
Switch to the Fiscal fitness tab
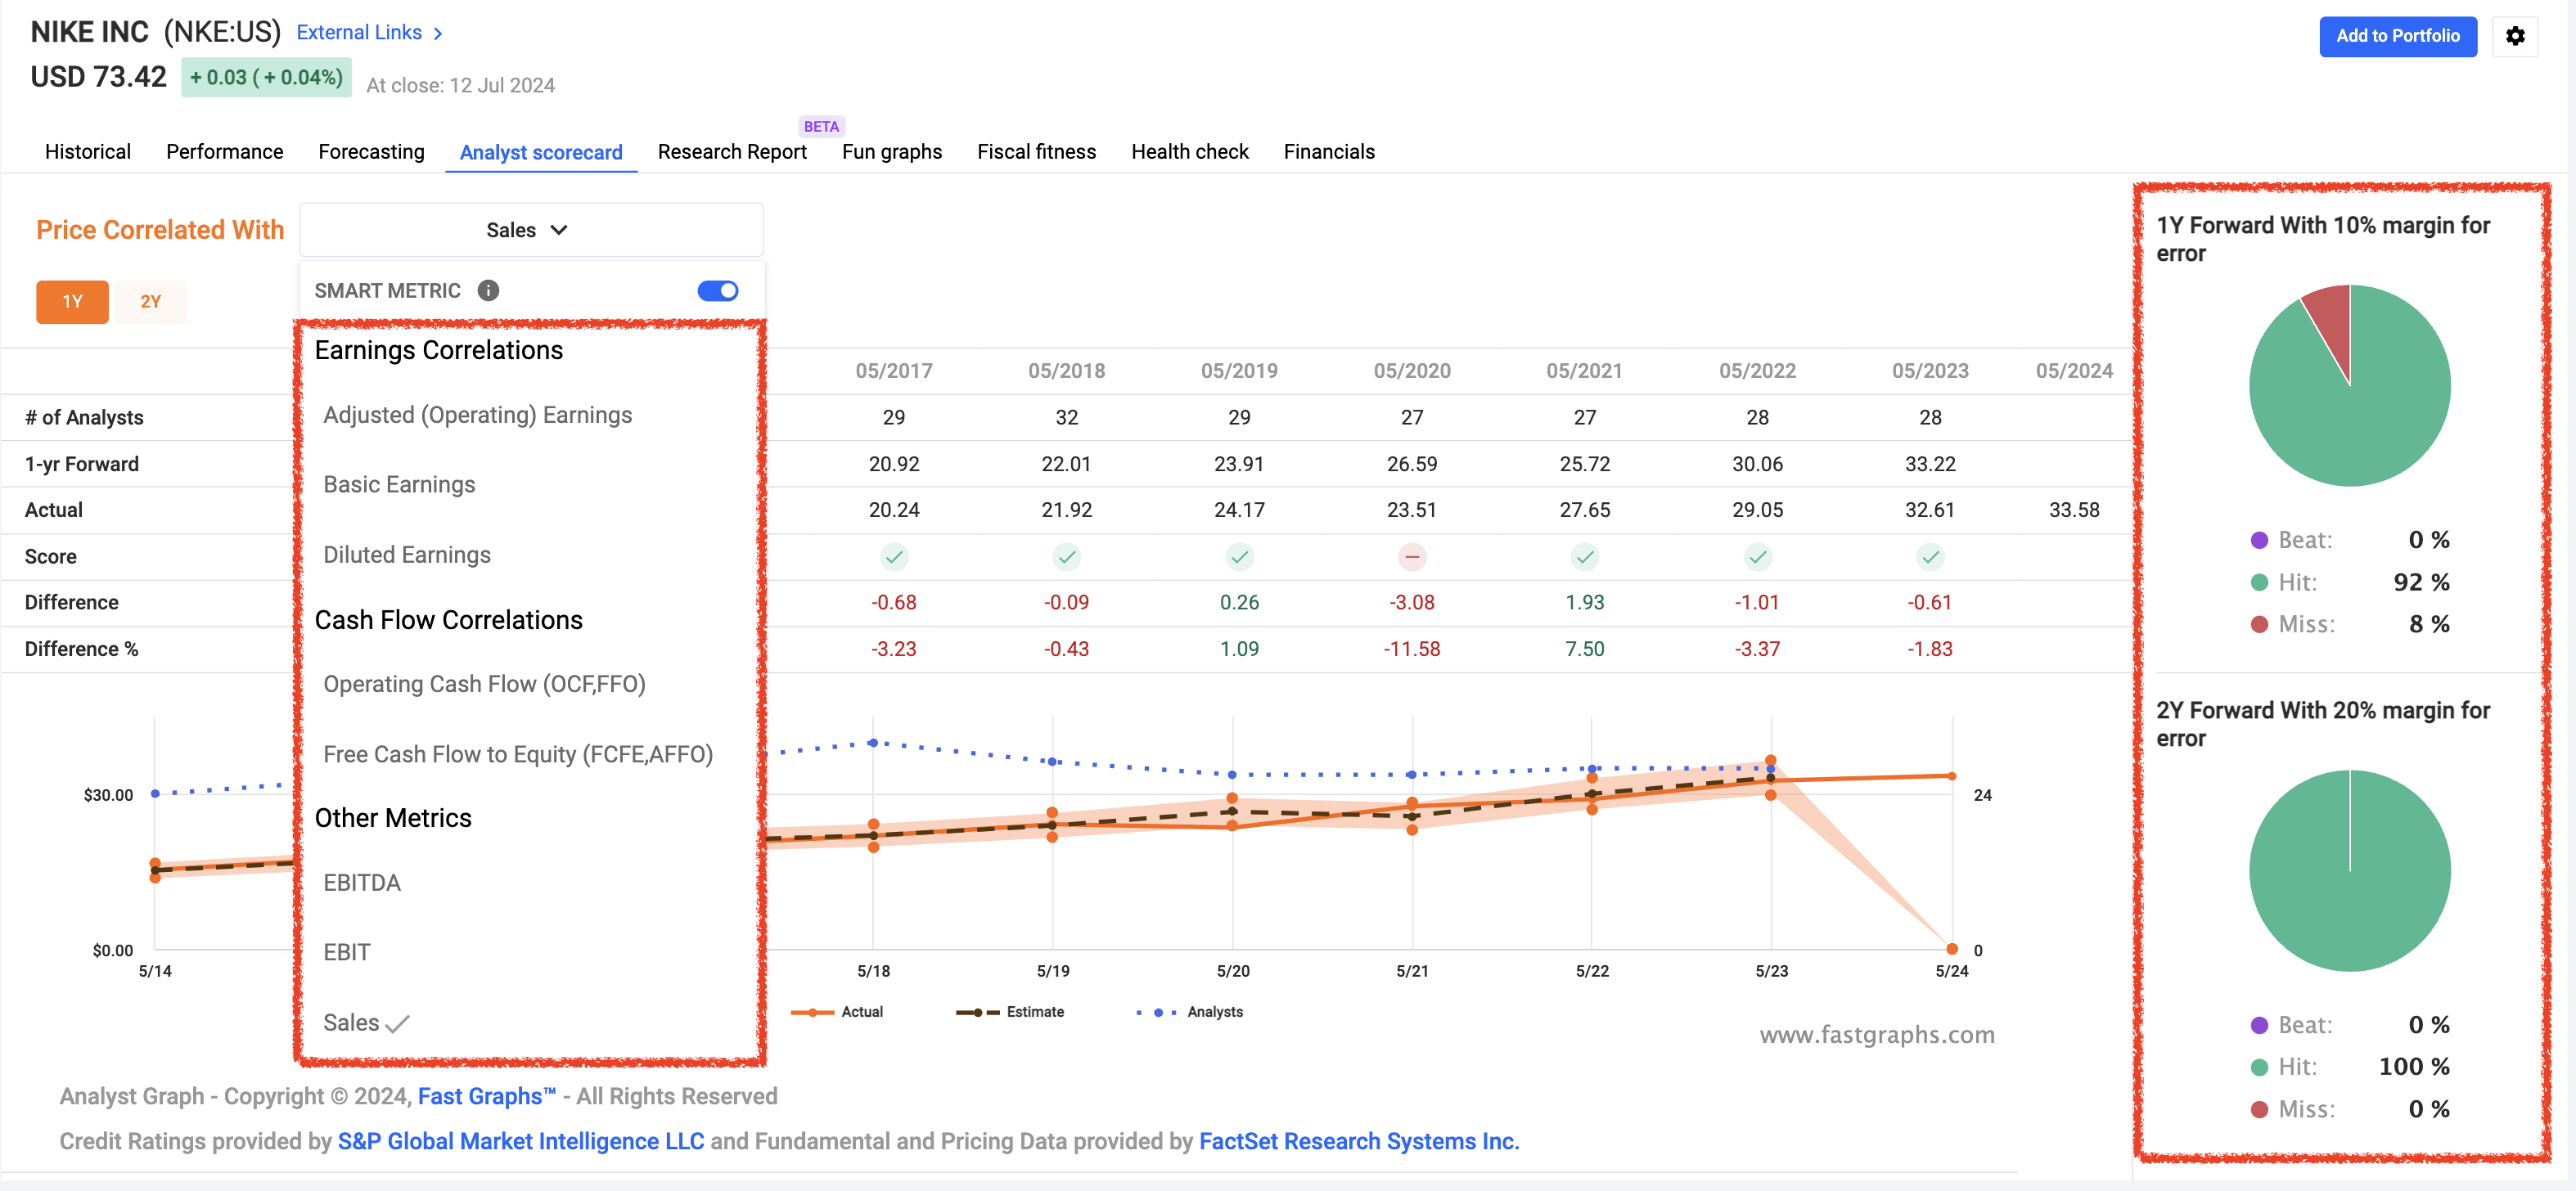pos(1036,151)
